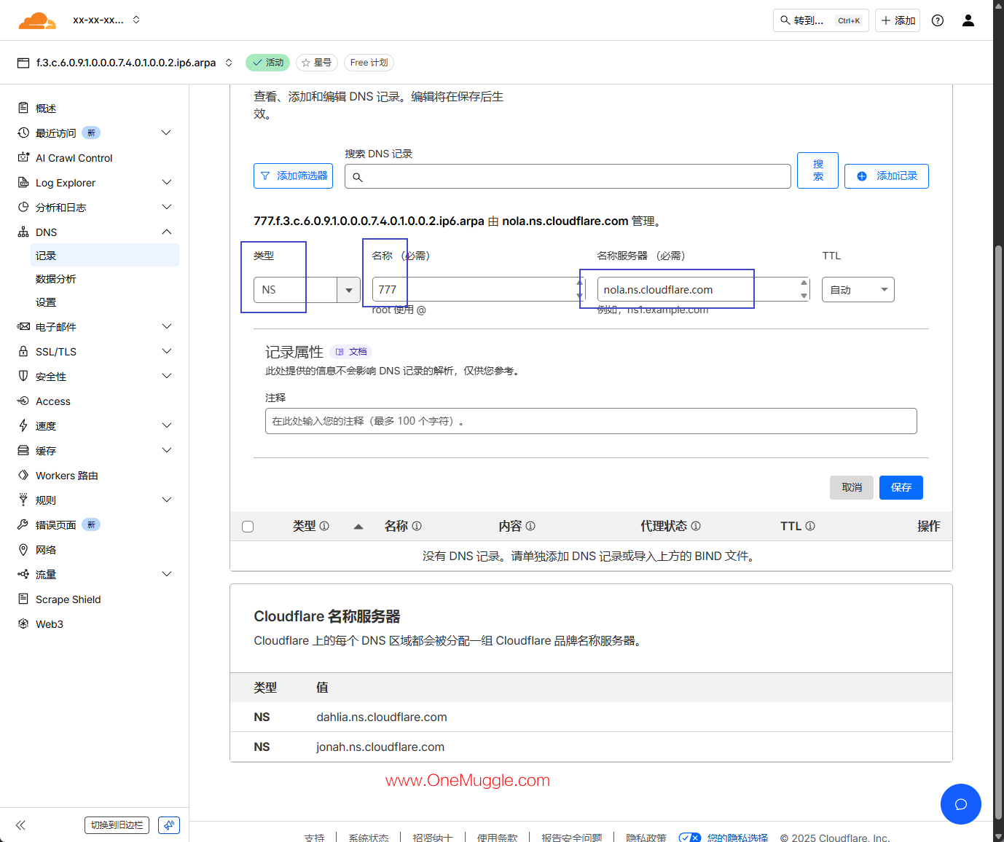Click the Web3 sidebar icon
This screenshot has width=1004, height=842.
(23, 623)
